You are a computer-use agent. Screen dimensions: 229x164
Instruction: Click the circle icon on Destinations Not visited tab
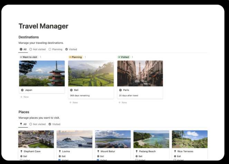pos(31,49)
